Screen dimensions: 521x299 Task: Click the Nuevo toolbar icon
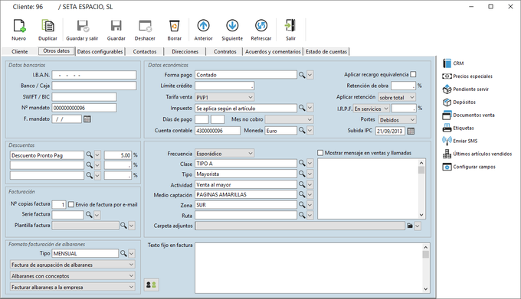(x=19, y=26)
